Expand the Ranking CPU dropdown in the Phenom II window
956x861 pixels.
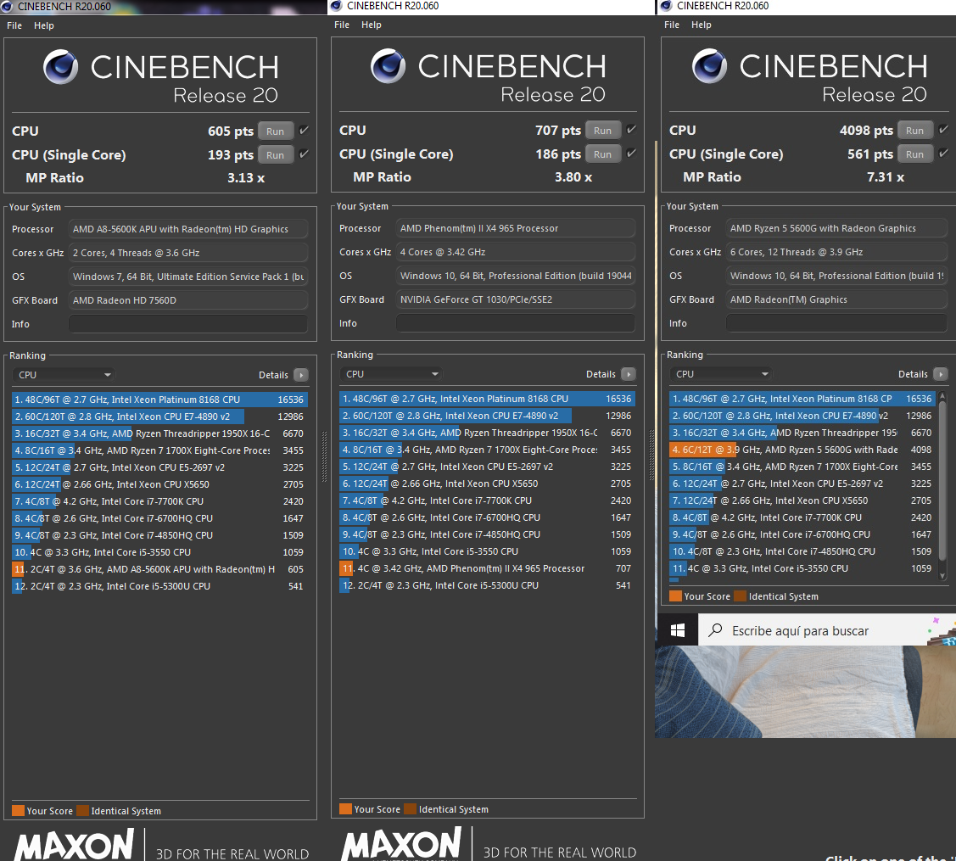pyautogui.click(x=391, y=374)
